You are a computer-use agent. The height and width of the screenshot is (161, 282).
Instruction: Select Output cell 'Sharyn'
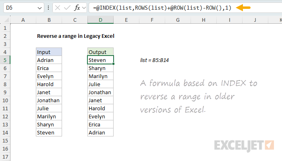[101, 68]
